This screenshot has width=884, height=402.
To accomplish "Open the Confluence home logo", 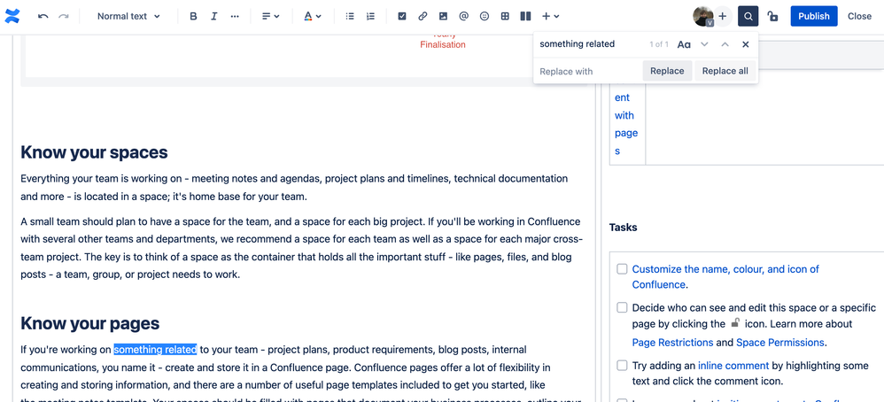I will (x=12, y=16).
